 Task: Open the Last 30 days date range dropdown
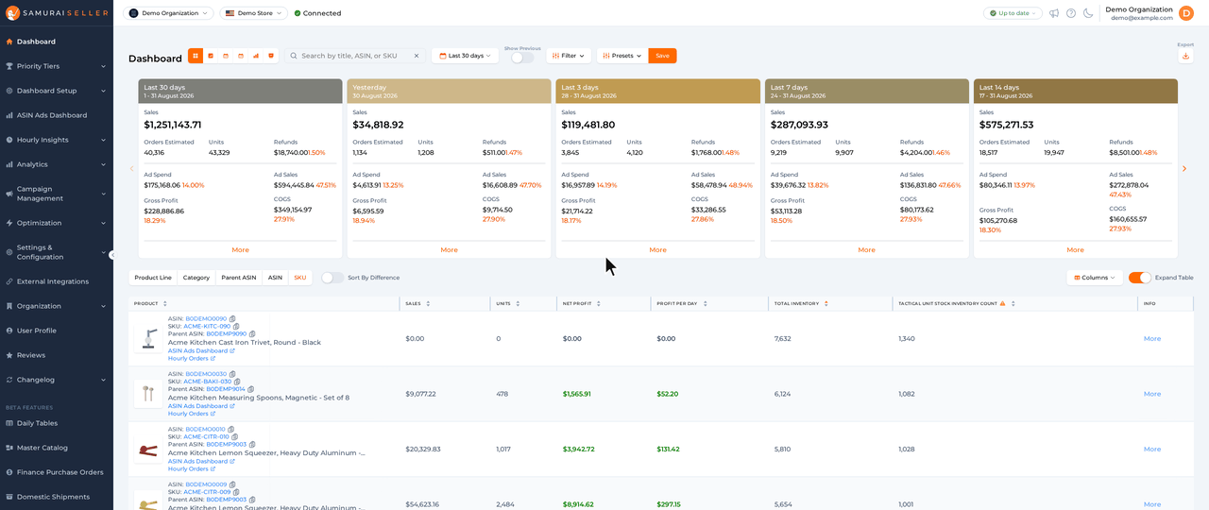click(465, 56)
